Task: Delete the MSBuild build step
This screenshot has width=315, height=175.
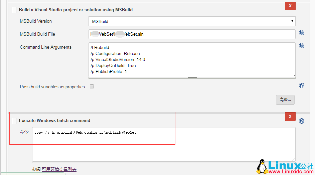Action: pyautogui.click(x=290, y=6)
